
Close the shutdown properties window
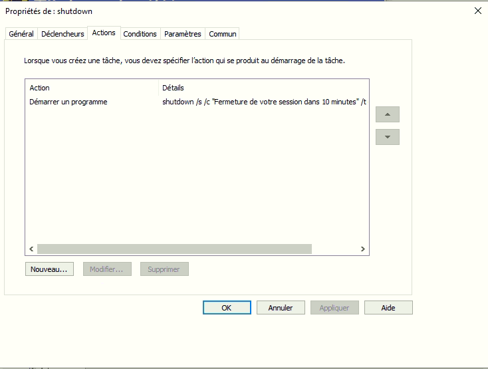coord(477,11)
